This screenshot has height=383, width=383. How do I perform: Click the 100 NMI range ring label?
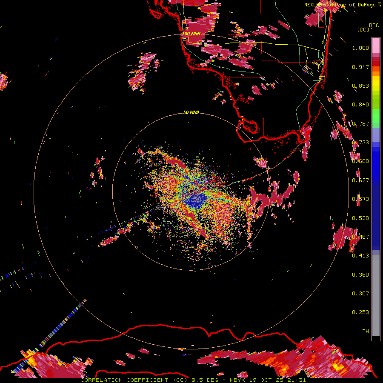pyautogui.click(x=191, y=34)
